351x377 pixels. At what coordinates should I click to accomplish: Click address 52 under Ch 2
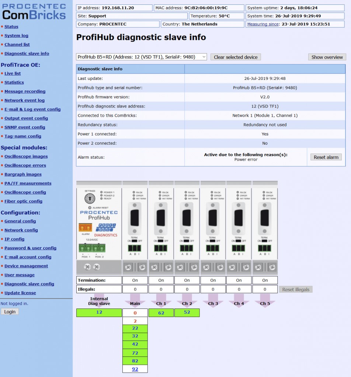coord(187,313)
